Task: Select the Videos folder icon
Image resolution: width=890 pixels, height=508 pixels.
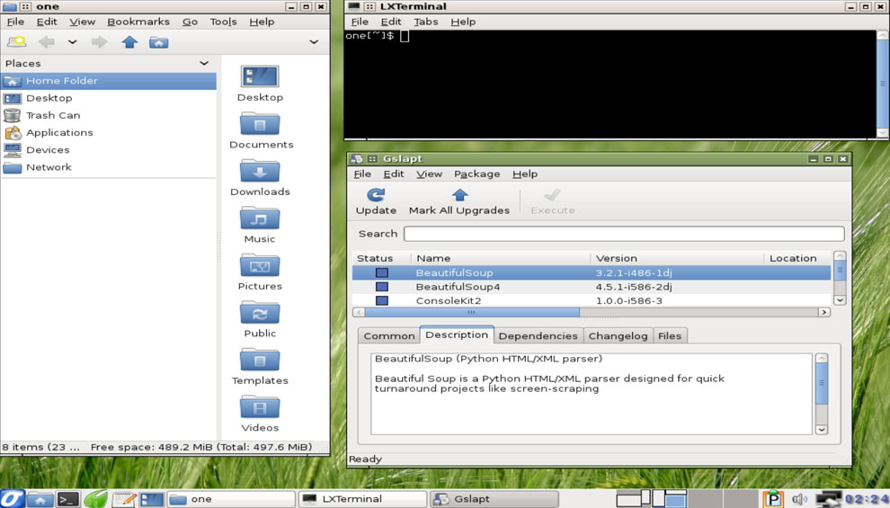Action: [260, 406]
